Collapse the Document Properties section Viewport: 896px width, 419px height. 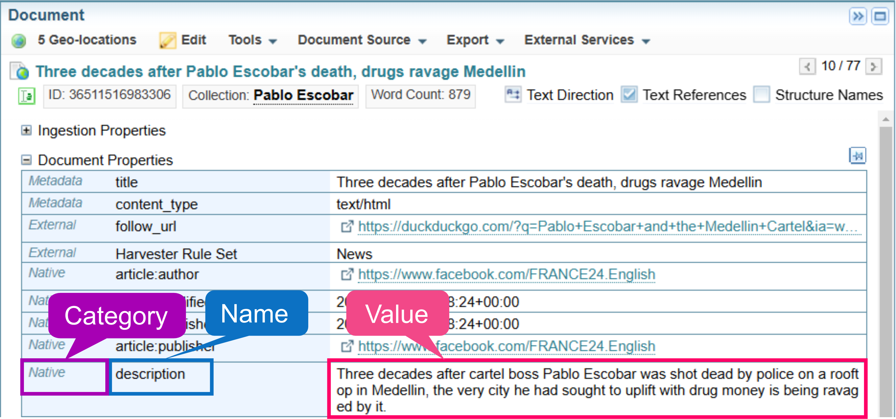click(26, 160)
